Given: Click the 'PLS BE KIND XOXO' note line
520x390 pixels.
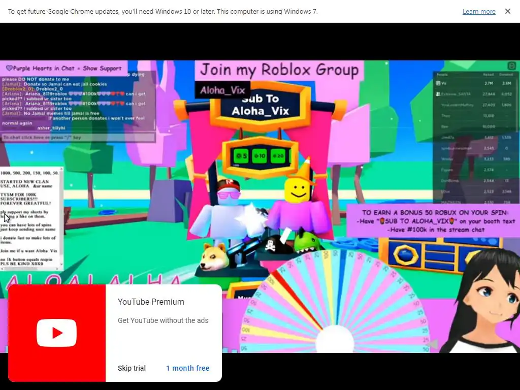Looking at the screenshot, I should (21, 264).
